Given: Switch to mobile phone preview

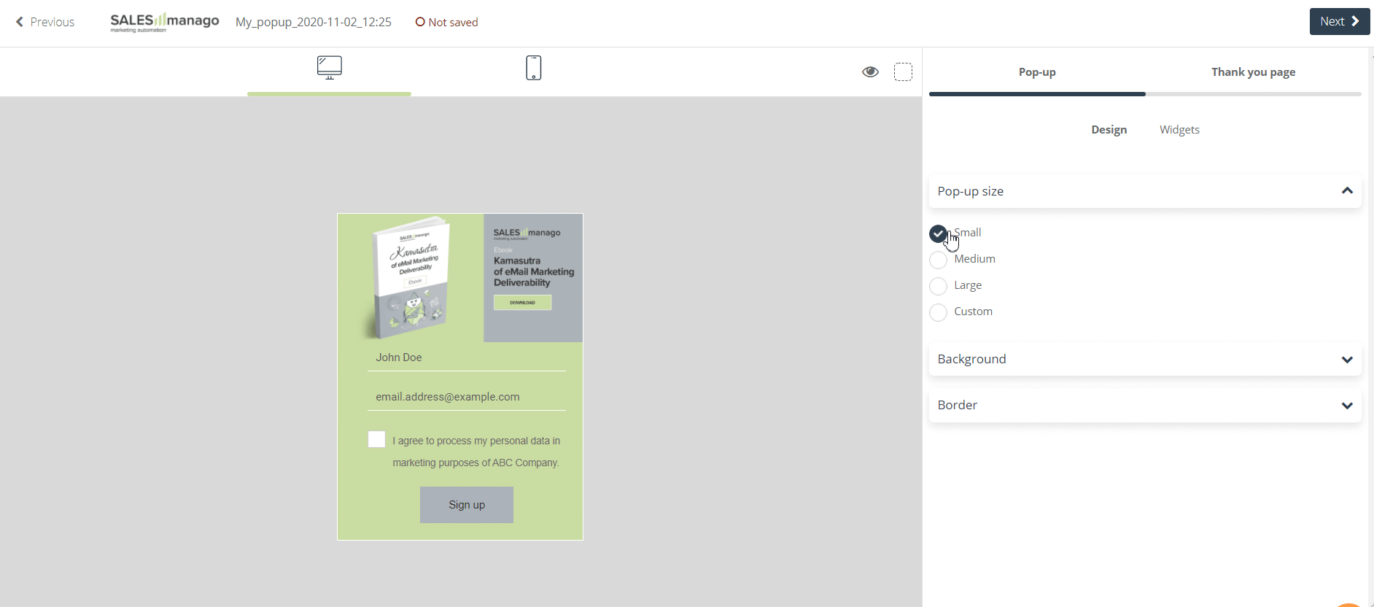Looking at the screenshot, I should 534,68.
